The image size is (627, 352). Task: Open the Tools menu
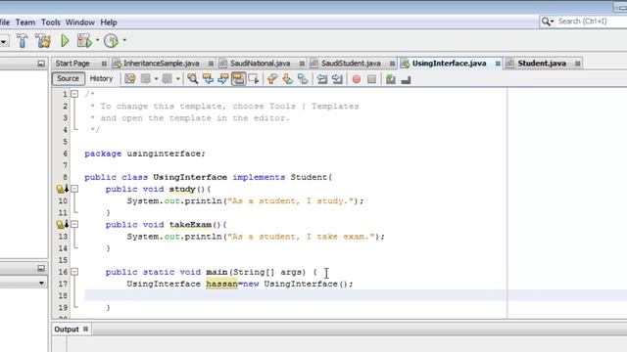[51, 22]
